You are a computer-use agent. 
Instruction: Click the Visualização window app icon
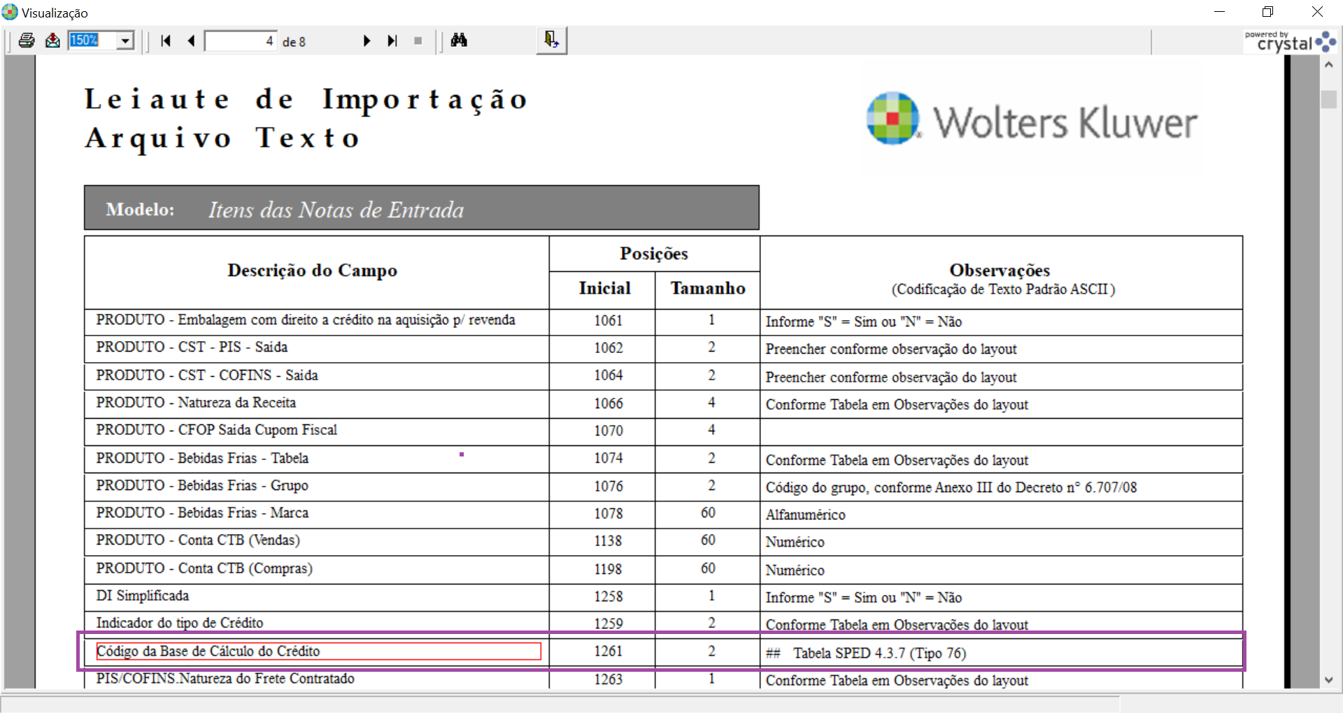pos(10,12)
